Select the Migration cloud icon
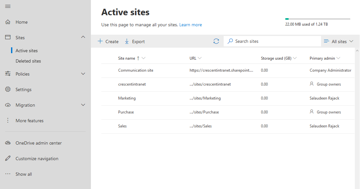 [8, 105]
